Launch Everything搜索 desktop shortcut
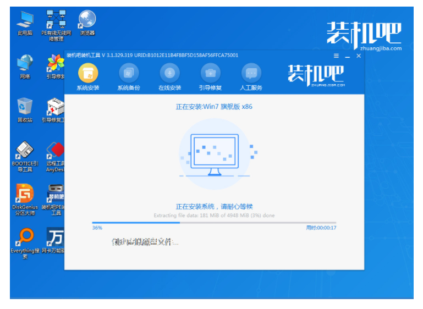The width and height of the screenshot is (423, 309). pyautogui.click(x=25, y=238)
